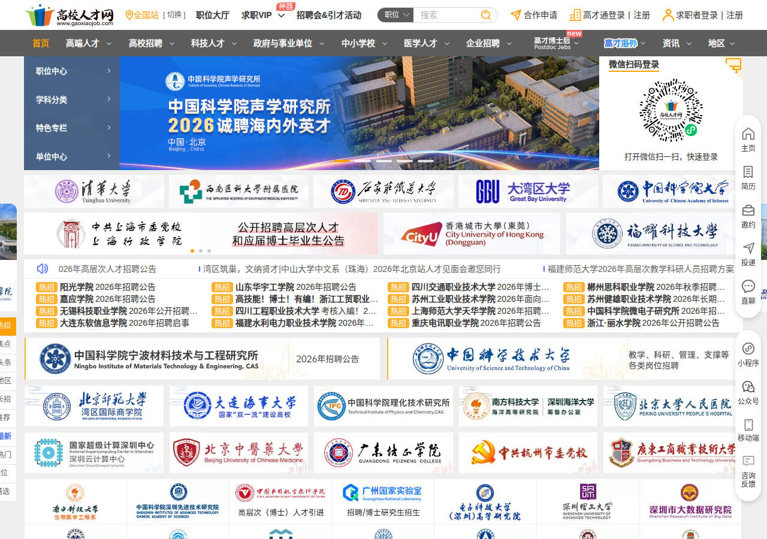Viewport: 767px width, 539px height.
Task: Open the 北京中医药大学 logo tile
Action: click(x=238, y=453)
